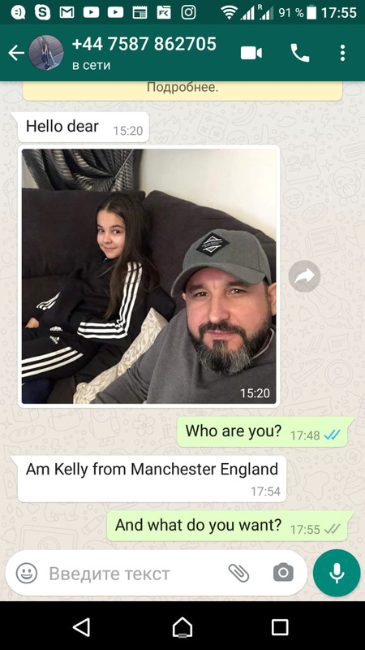Tap the back arrow in chat header
Screen dimensions: 365x650
click(x=16, y=53)
